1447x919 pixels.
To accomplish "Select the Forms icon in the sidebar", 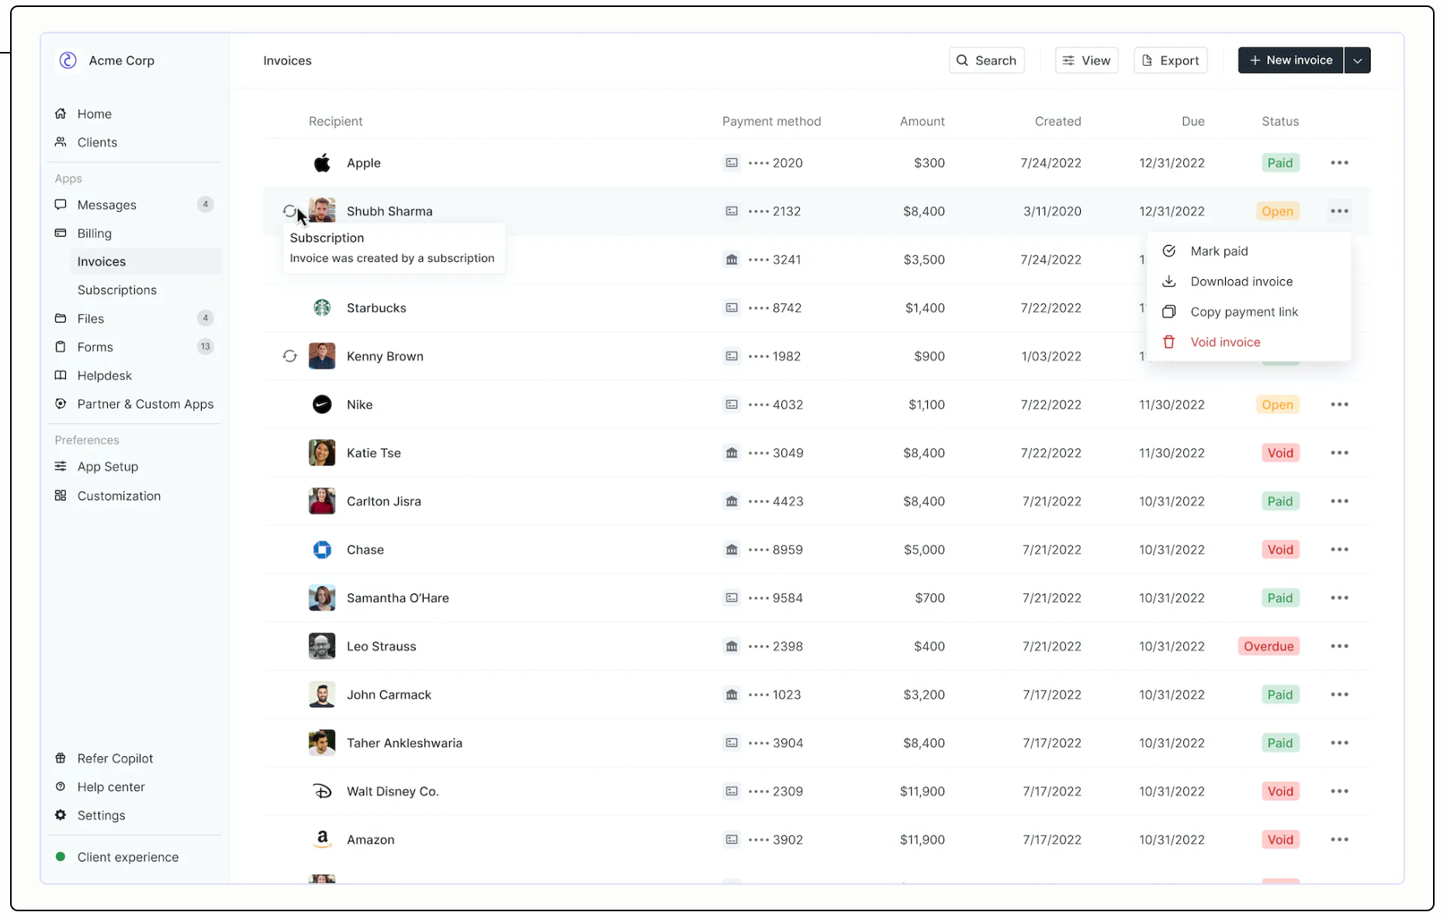I will [61, 347].
